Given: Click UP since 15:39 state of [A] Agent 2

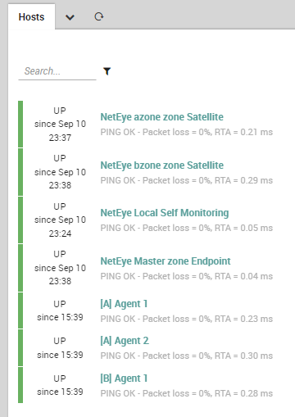Looking at the screenshot, I should (x=60, y=347).
